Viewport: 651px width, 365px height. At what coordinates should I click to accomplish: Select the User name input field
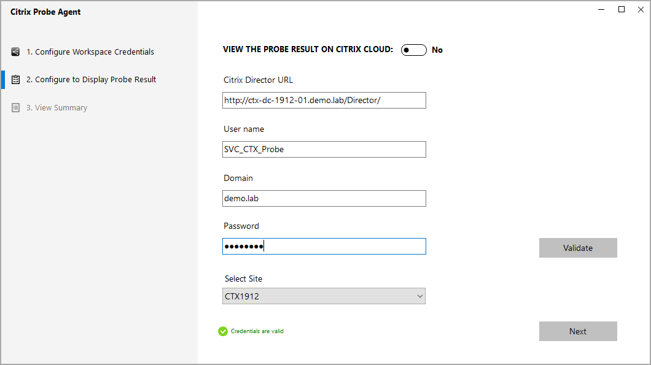324,149
